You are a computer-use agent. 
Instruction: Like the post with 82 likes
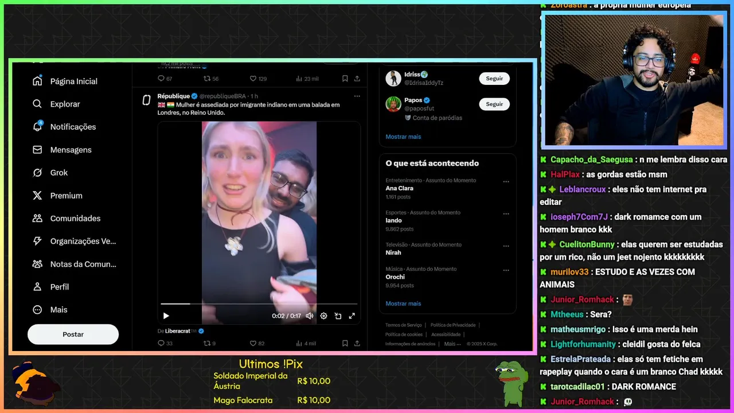pyautogui.click(x=253, y=344)
